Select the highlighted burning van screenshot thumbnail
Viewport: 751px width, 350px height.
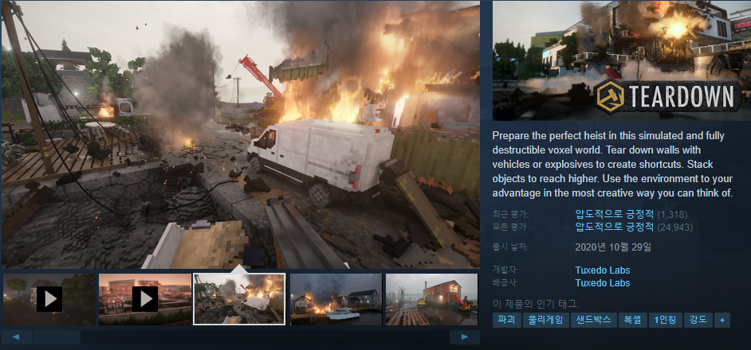point(239,299)
